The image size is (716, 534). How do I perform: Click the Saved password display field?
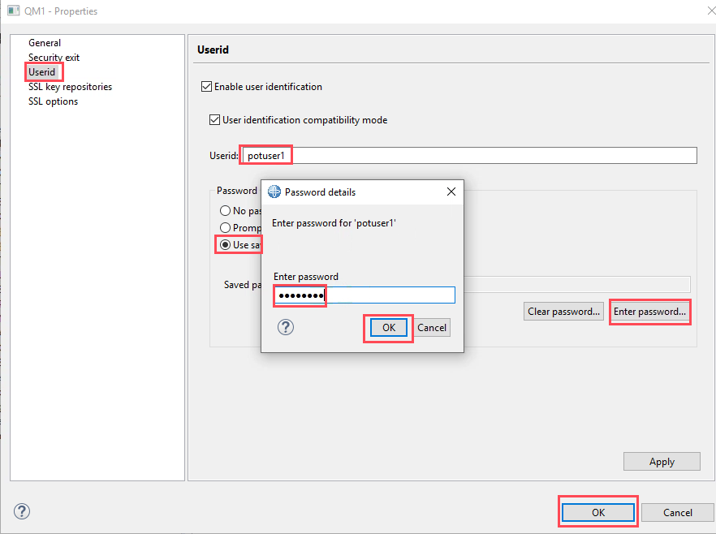[x=576, y=284]
